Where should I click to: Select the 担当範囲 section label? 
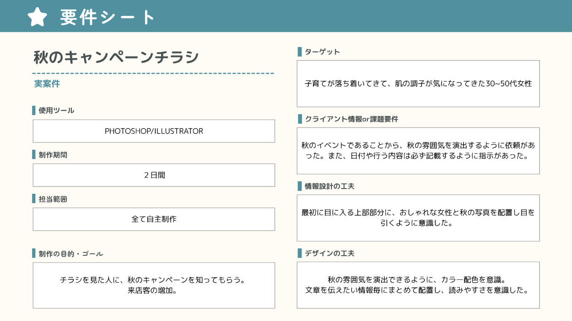(53, 199)
